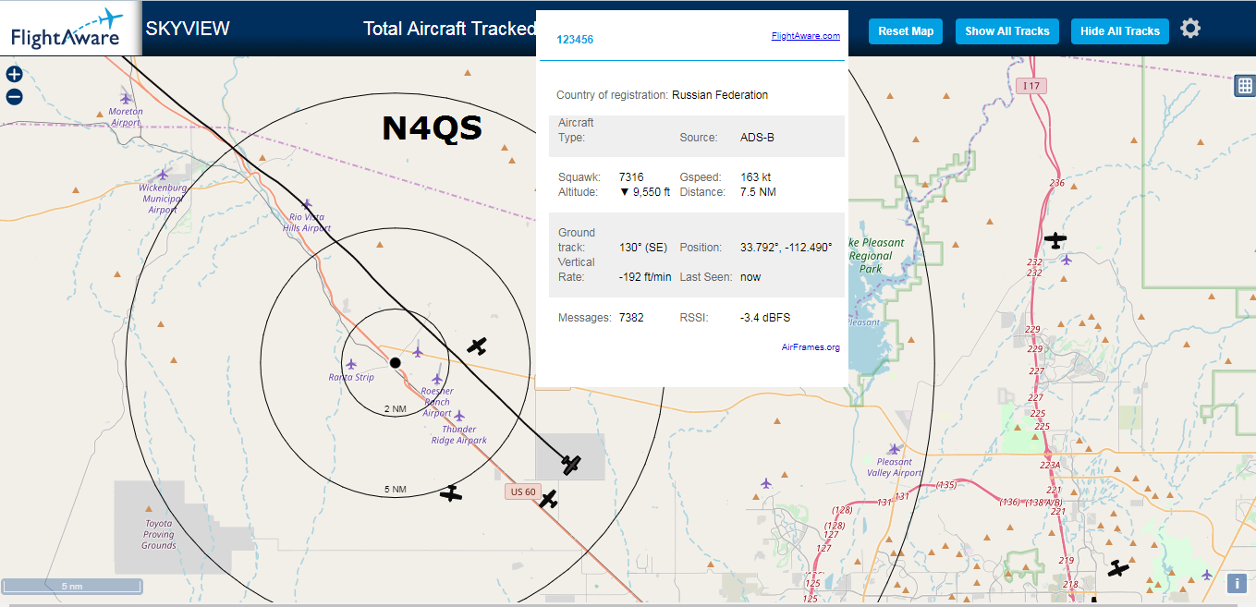
Task: Click SKYVIEW title text
Action: (188, 29)
